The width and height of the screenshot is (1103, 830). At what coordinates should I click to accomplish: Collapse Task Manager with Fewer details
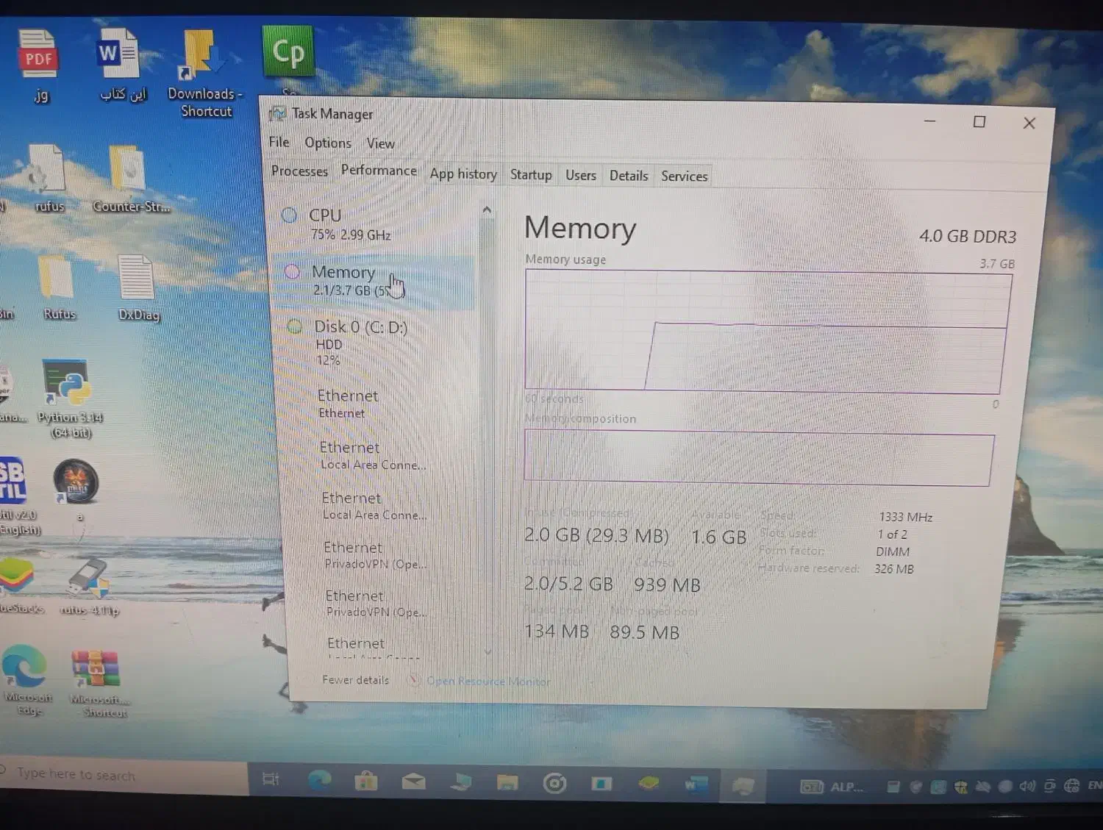(355, 680)
